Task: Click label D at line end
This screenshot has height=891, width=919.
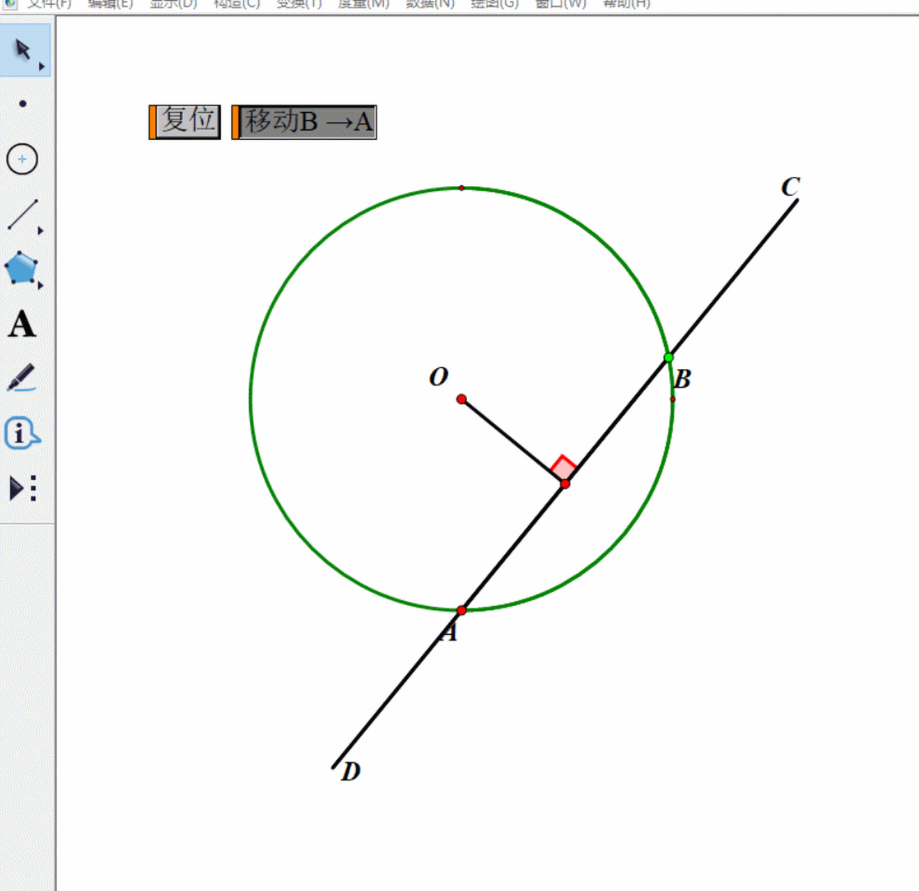Action: click(x=351, y=771)
